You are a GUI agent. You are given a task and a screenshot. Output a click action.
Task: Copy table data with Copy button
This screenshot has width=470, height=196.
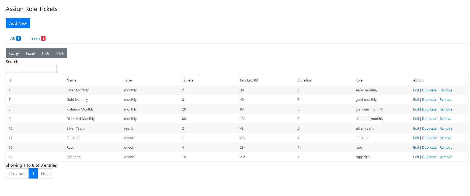click(14, 53)
